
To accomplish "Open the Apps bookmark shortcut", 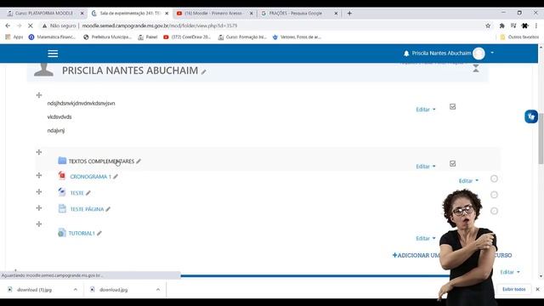I will tap(14, 37).
